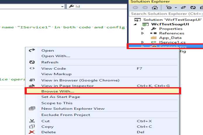The width and height of the screenshot is (203, 135).
Task: Select the References tree item
Action: tap(172, 33)
